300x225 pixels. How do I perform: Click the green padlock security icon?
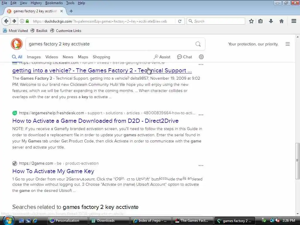[27, 21]
